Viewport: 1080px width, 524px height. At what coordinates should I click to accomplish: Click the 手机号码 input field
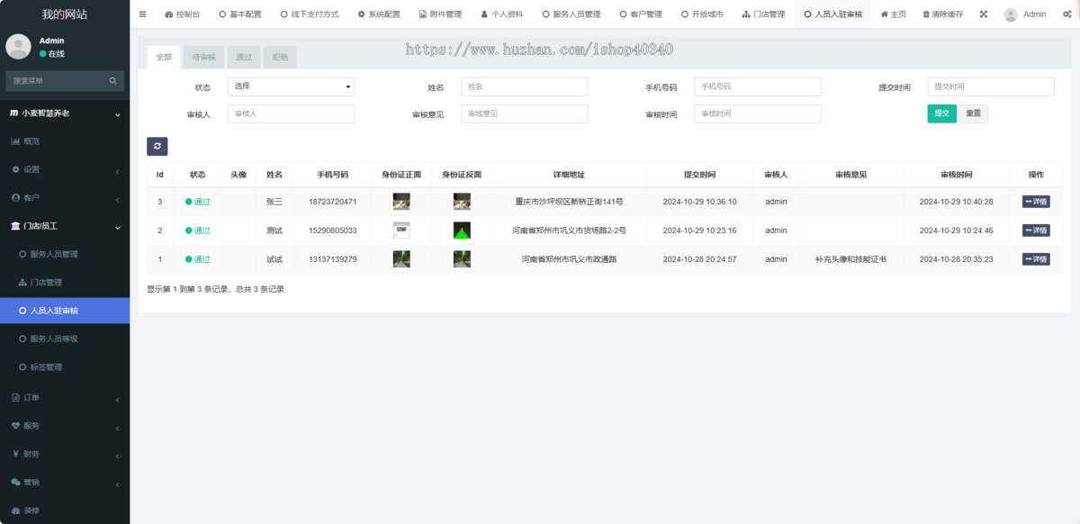tap(757, 86)
